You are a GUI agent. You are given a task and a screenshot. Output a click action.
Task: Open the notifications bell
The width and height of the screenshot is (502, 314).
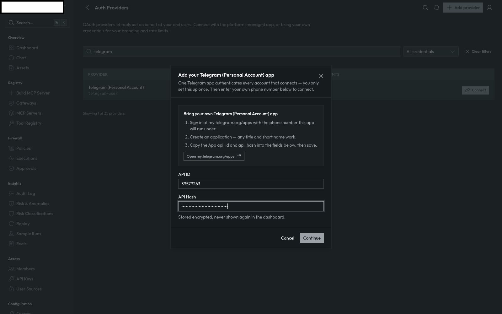coord(436,8)
